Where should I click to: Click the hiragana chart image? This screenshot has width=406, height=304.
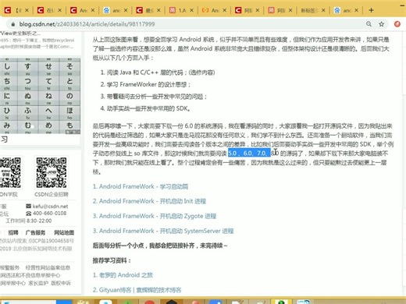(x=40, y=96)
